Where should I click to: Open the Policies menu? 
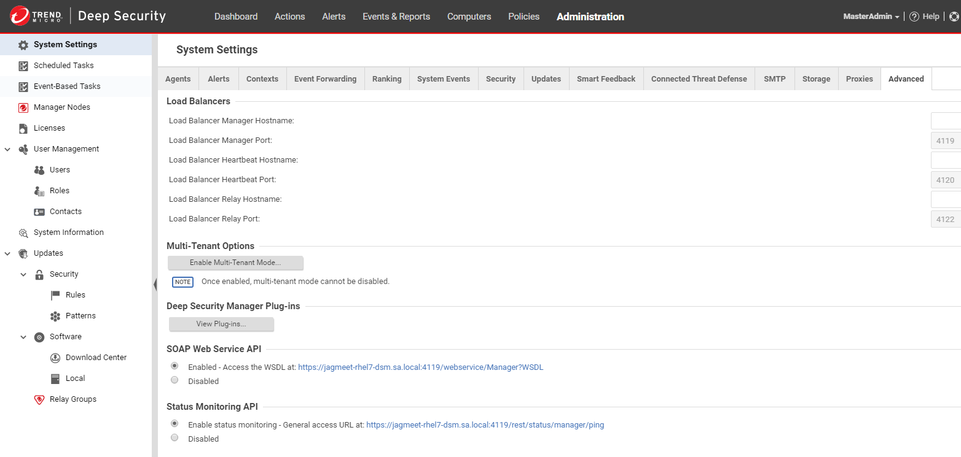pos(524,17)
